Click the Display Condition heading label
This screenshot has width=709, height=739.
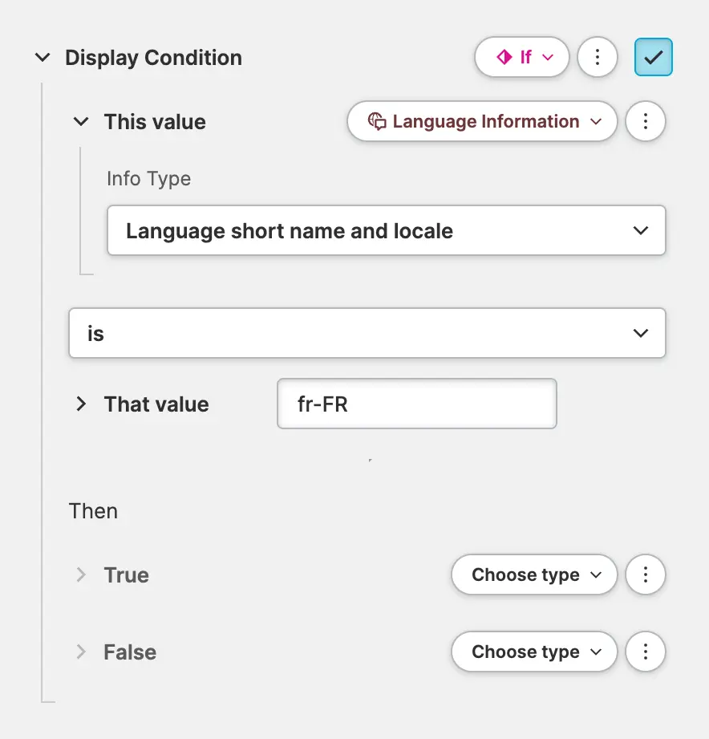(x=153, y=58)
